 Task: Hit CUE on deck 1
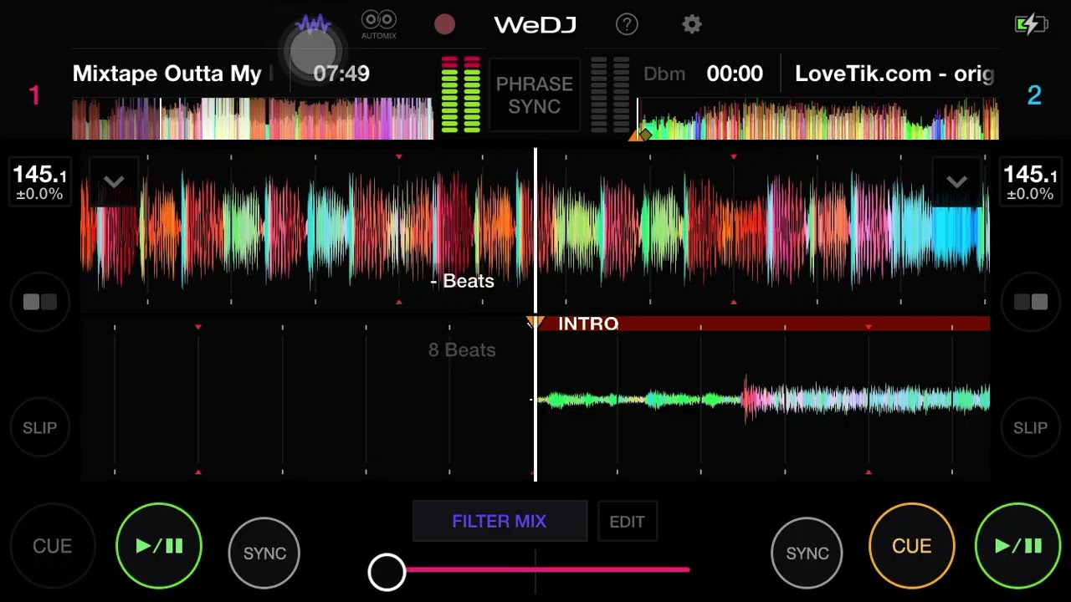[52, 546]
